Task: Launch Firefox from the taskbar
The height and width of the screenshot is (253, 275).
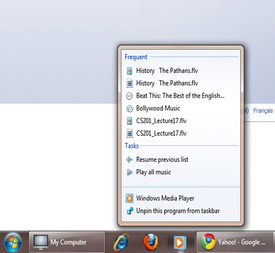Action: [151, 242]
